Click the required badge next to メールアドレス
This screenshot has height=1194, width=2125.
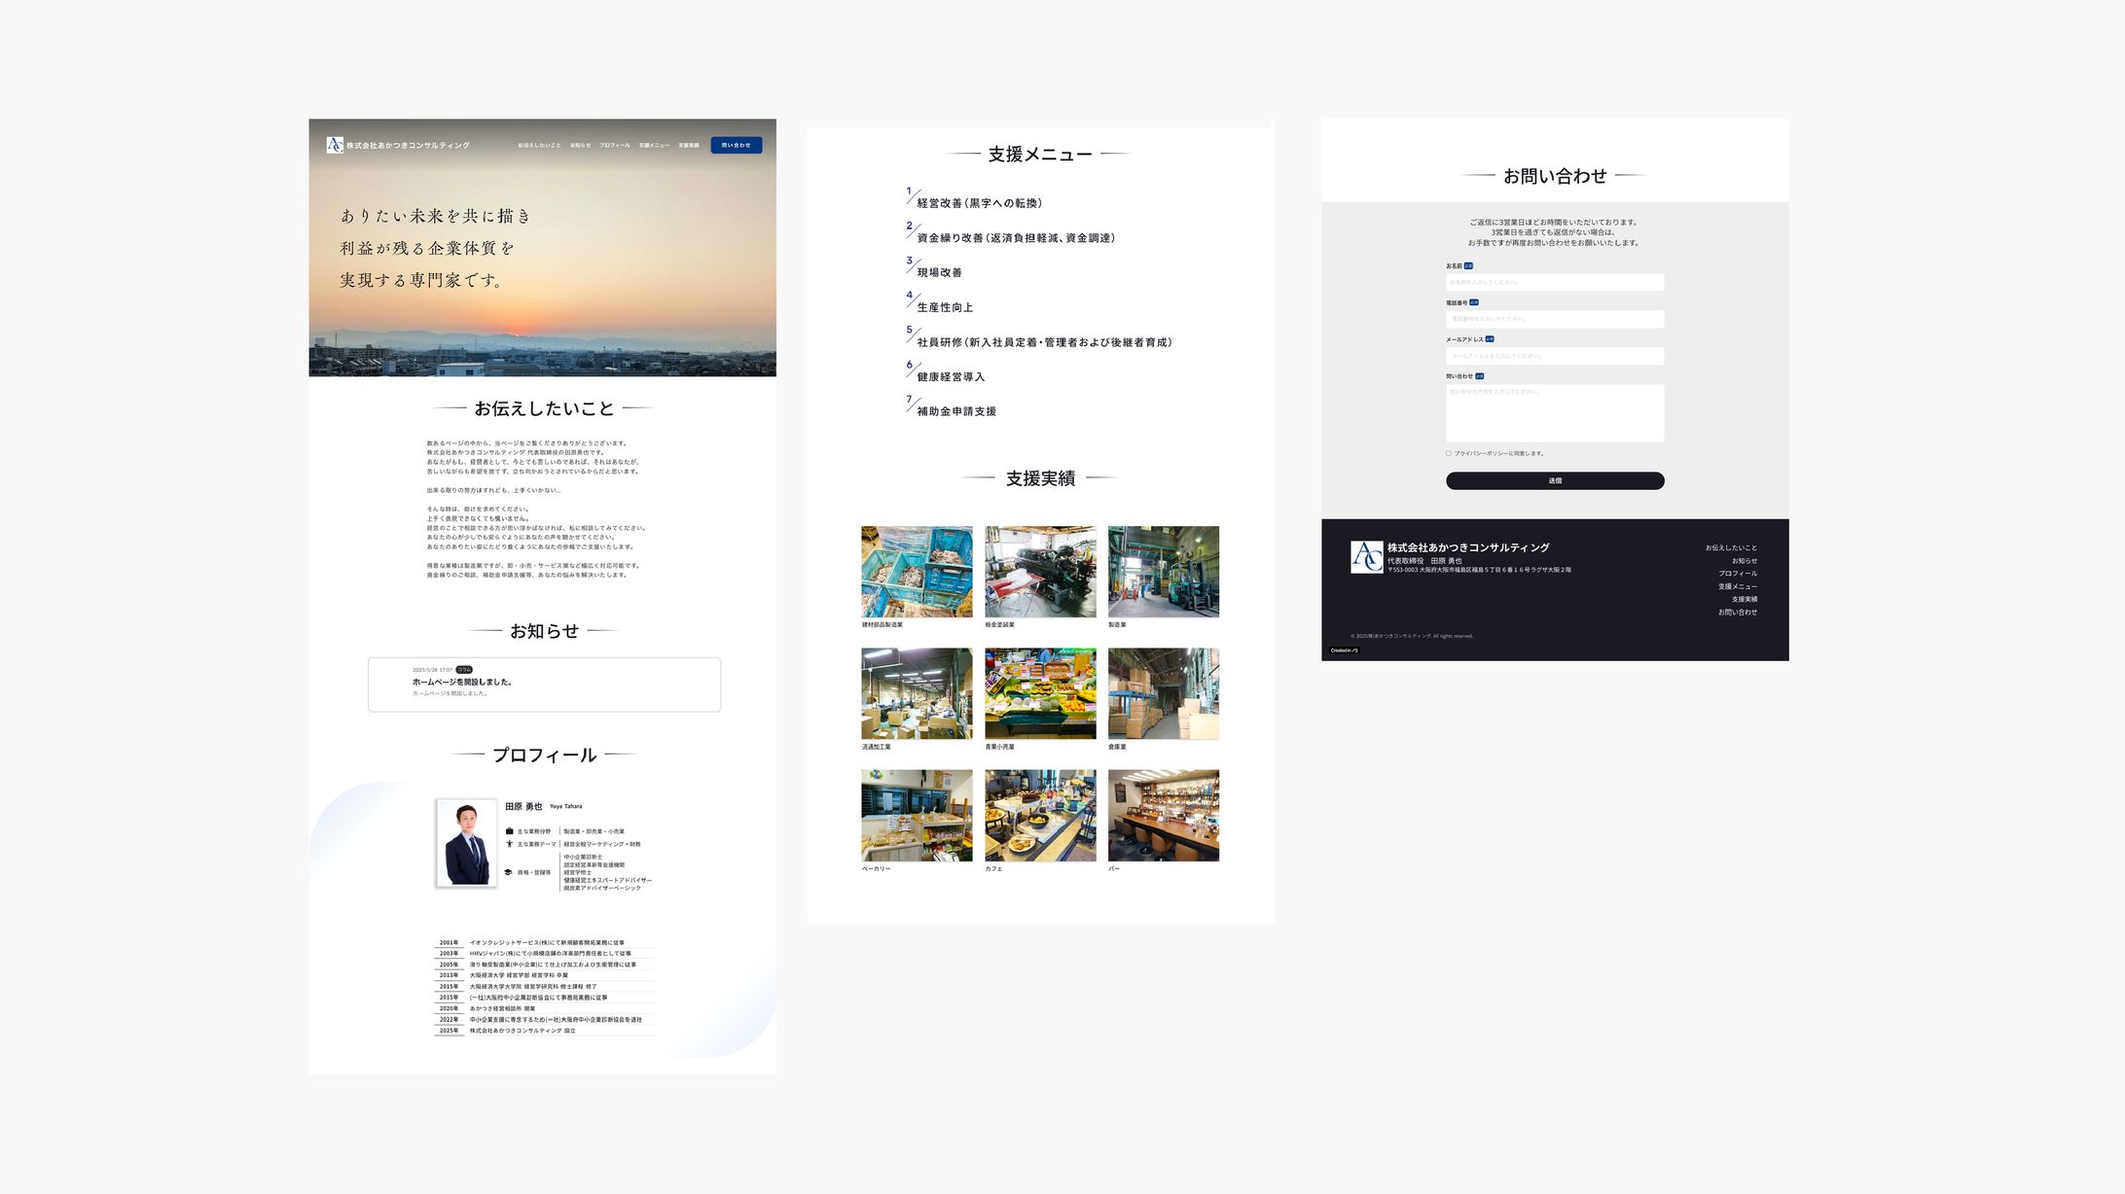(x=1490, y=339)
